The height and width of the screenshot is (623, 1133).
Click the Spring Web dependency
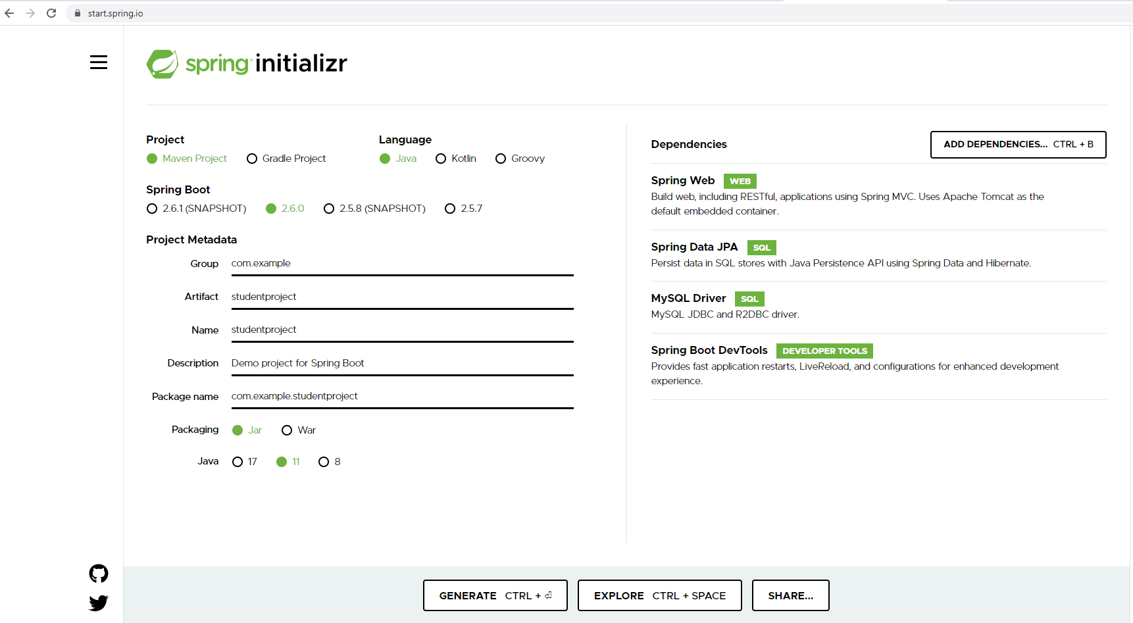(x=879, y=196)
